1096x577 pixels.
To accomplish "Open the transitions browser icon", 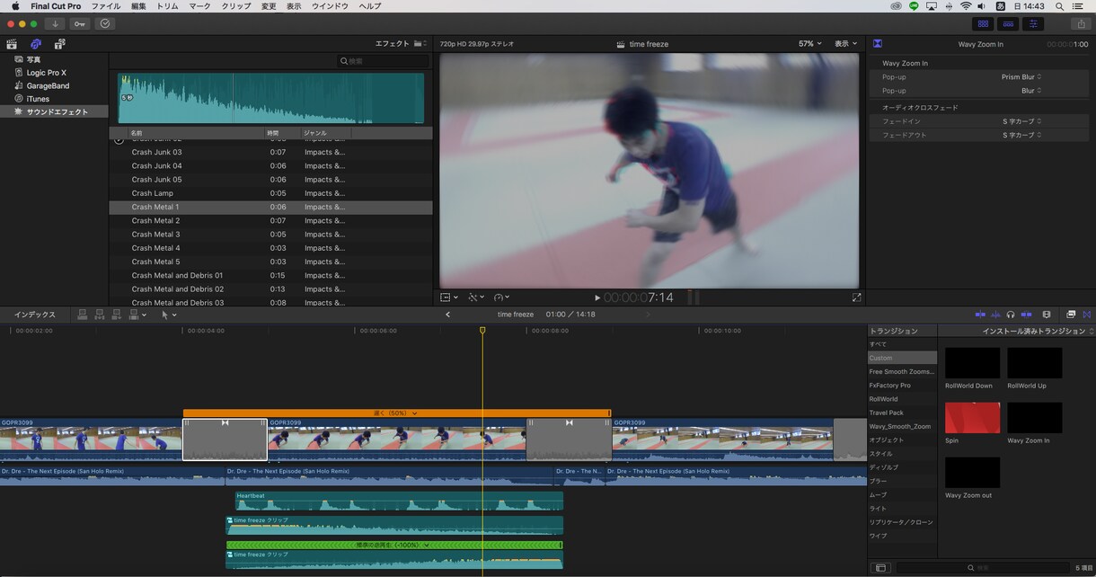I will coord(1087,315).
